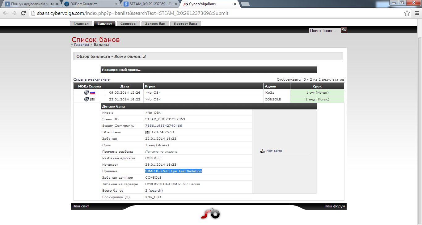Open the Chrome menu icon
422x225 pixels.
[x=416, y=13]
